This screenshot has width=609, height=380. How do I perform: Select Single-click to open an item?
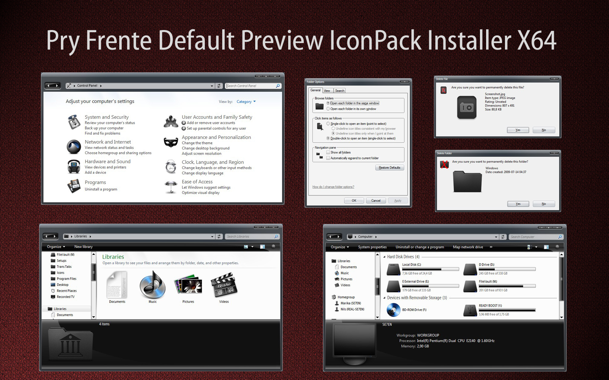click(328, 124)
